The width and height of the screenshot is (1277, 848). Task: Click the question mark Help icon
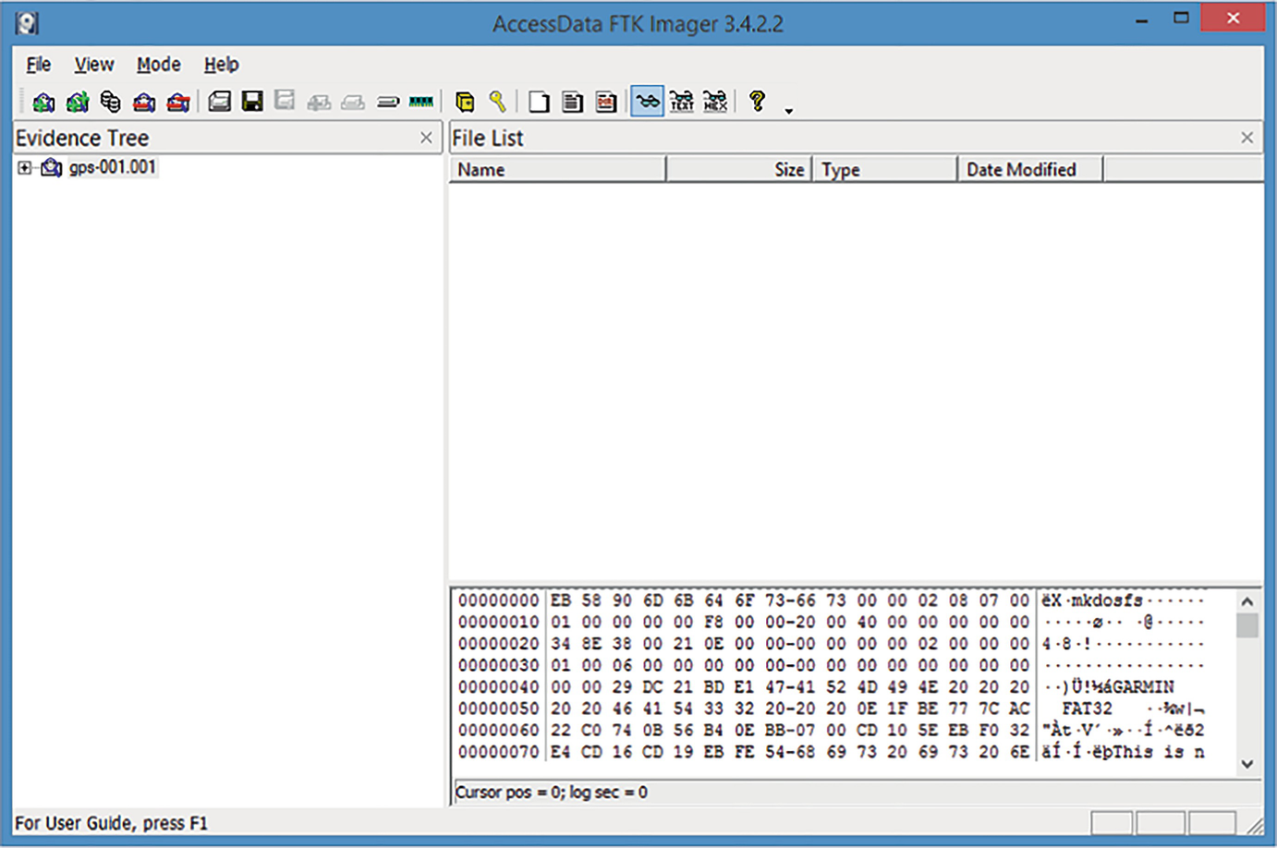point(758,101)
